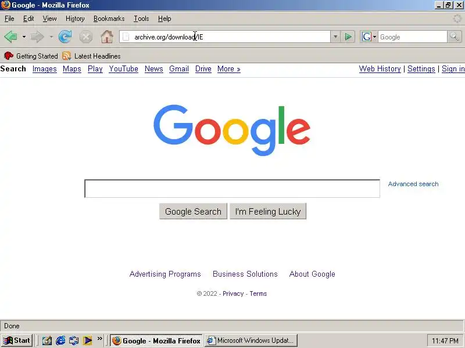Click the bold Search label
Screen dimensions: 465x348
pyautogui.click(x=13, y=68)
